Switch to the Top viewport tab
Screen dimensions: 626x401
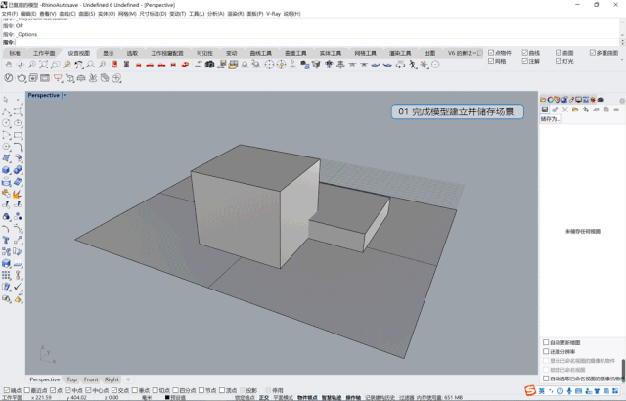71,379
